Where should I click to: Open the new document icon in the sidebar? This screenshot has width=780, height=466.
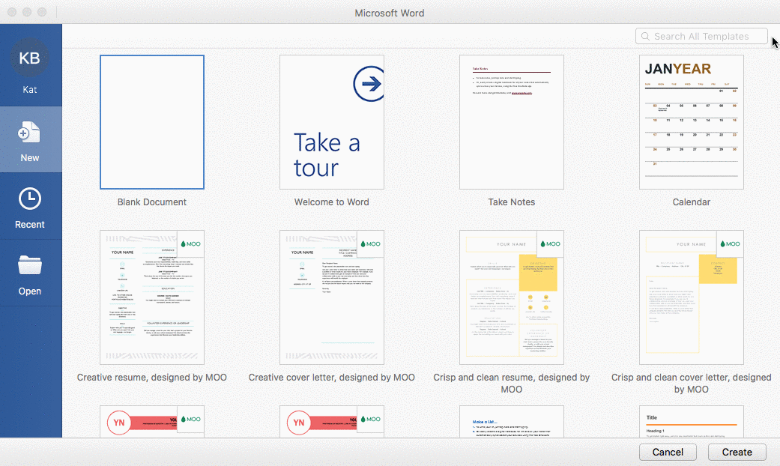point(30,133)
